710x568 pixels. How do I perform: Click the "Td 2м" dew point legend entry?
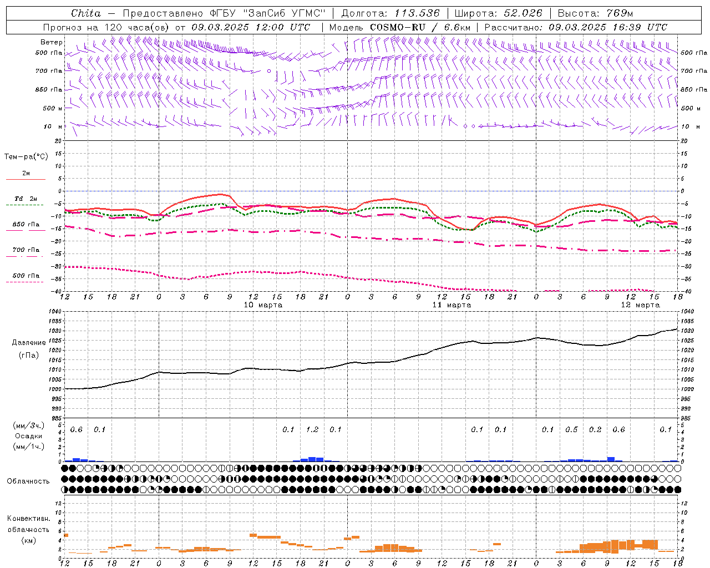pyautogui.click(x=26, y=199)
